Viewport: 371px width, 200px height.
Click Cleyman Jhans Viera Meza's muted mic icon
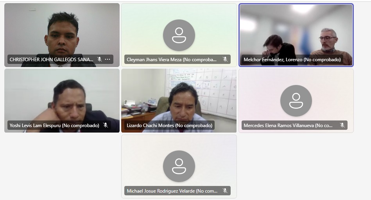coord(225,59)
